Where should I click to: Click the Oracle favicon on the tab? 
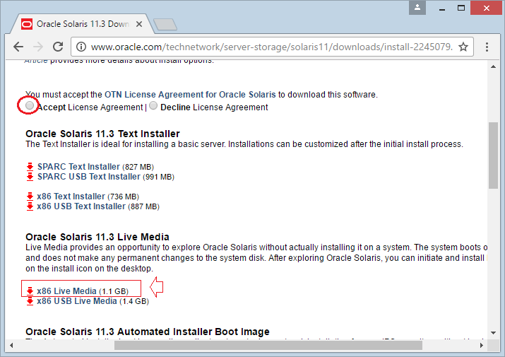point(27,24)
